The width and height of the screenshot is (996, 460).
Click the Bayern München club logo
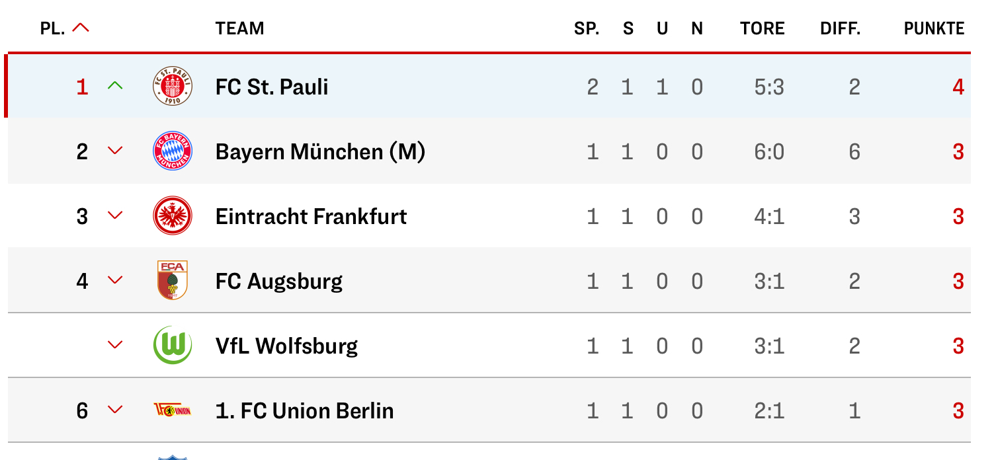[x=172, y=151]
